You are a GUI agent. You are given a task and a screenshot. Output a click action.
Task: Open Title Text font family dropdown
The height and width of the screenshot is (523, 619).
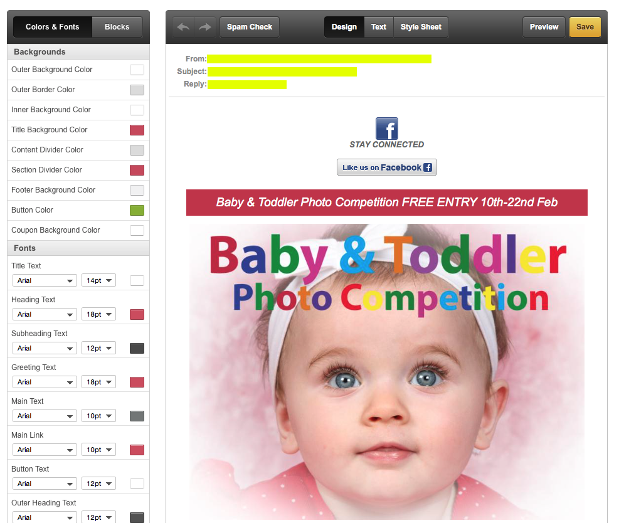tap(44, 280)
